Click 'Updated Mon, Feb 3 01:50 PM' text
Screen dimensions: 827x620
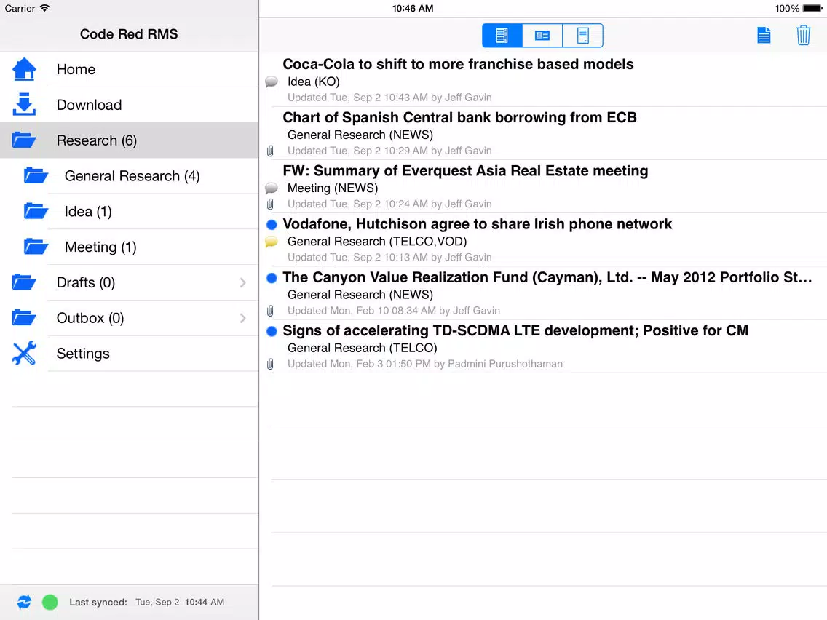pyautogui.click(x=359, y=364)
